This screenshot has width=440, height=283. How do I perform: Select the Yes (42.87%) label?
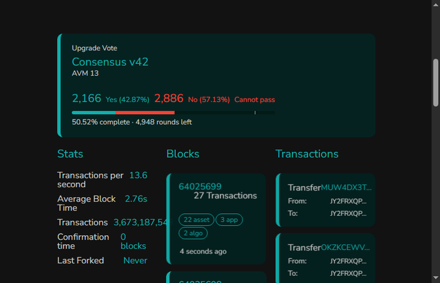coord(127,100)
